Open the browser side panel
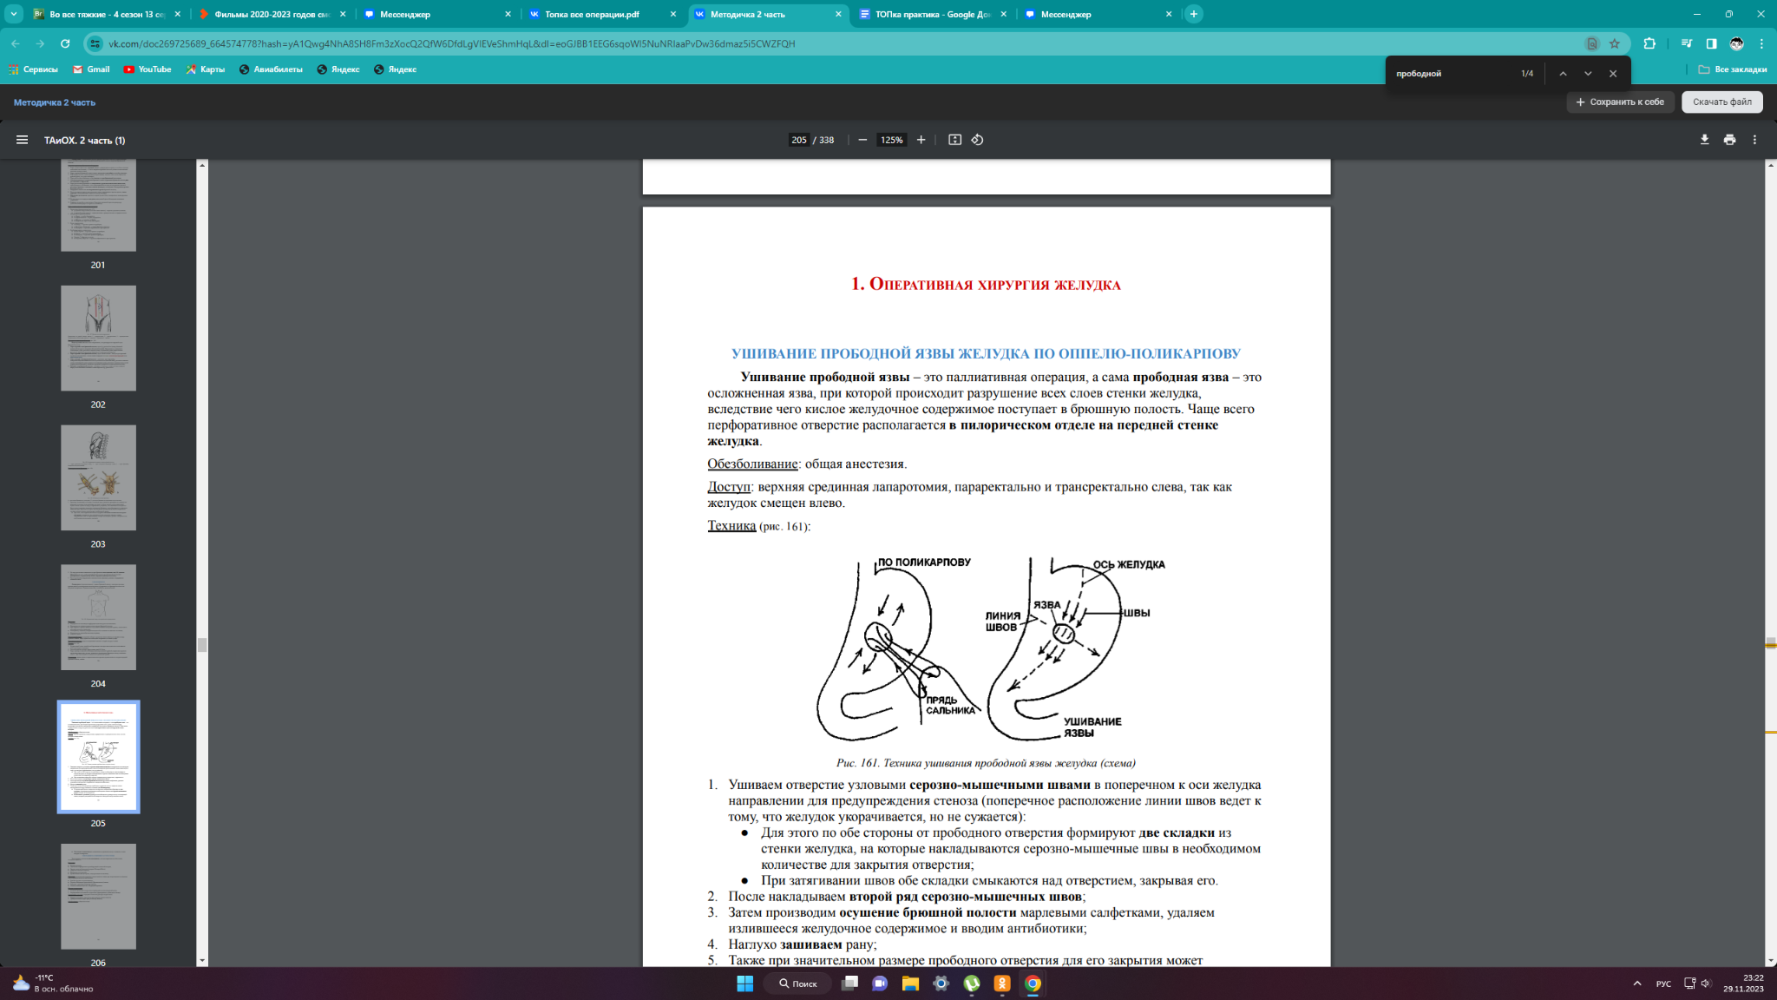This screenshot has height=1000, width=1777. (1711, 43)
